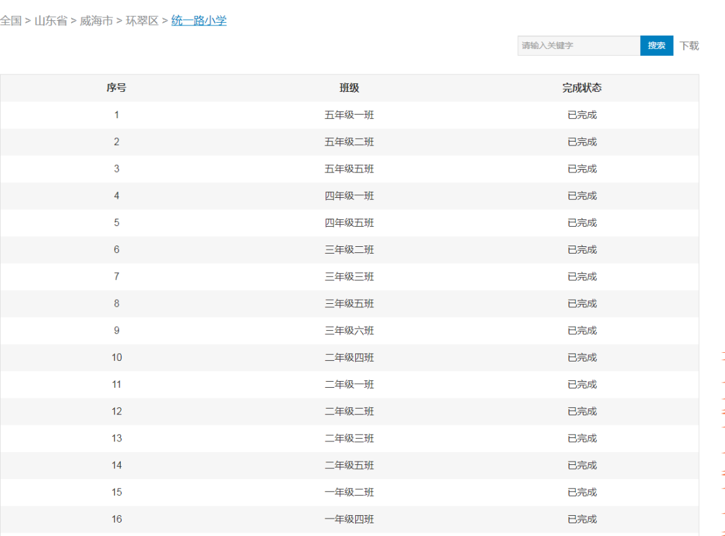Image resolution: width=725 pixels, height=536 pixels.
Task: Select the 五年级五班 class row
Action: pos(349,169)
